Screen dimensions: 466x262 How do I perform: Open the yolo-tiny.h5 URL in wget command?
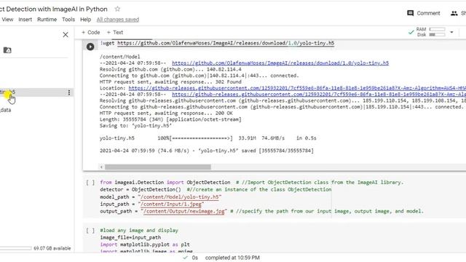pyautogui.click(x=226, y=43)
